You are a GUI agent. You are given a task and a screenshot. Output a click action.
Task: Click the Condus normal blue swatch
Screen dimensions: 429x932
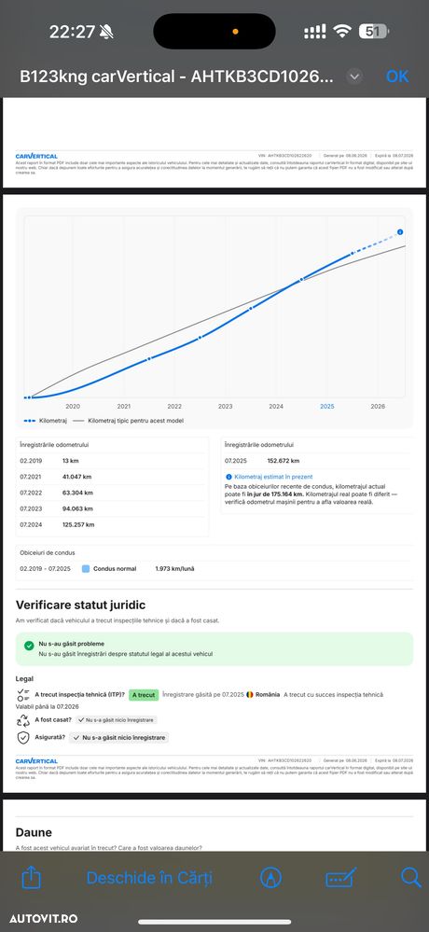click(86, 569)
